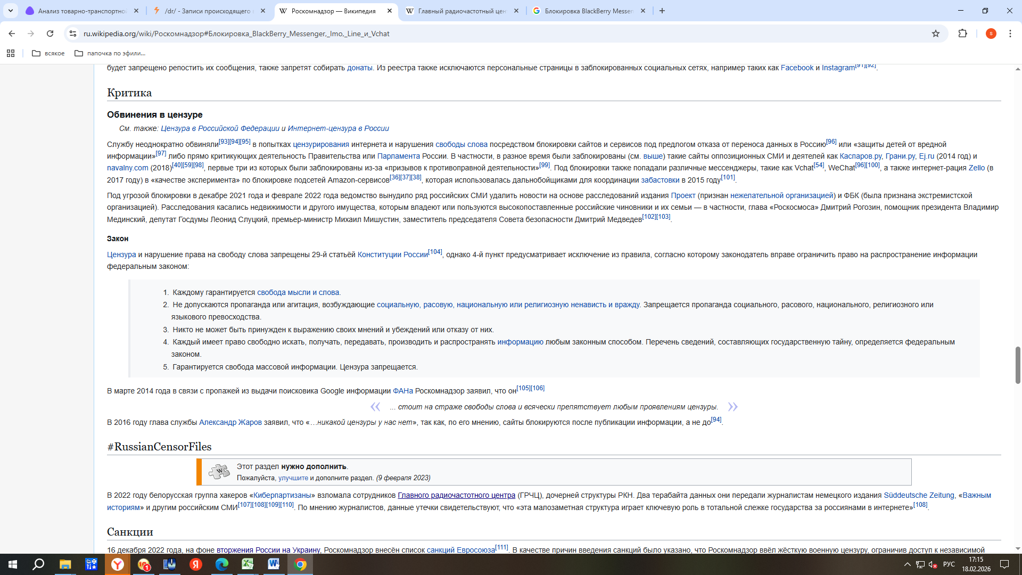Close the 'Главный радиочастотный центр' tab
The height and width of the screenshot is (575, 1022).
tap(516, 11)
